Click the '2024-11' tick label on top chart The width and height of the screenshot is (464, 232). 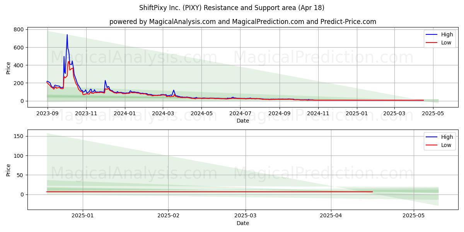tap(318, 113)
